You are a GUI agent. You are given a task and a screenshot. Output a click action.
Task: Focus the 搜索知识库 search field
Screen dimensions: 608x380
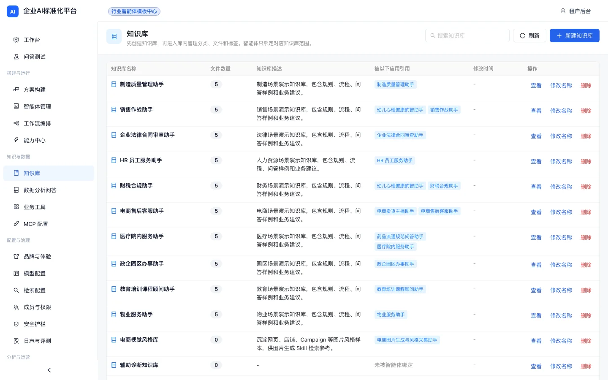click(467, 35)
